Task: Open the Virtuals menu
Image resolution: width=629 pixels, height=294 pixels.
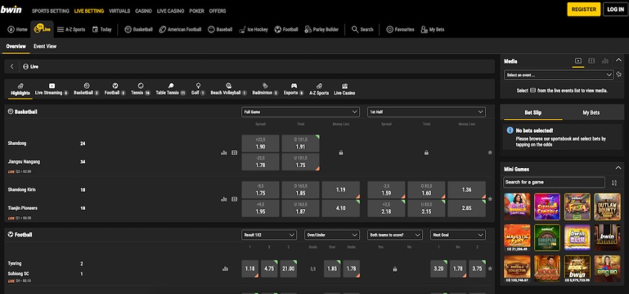Action: pyautogui.click(x=119, y=11)
